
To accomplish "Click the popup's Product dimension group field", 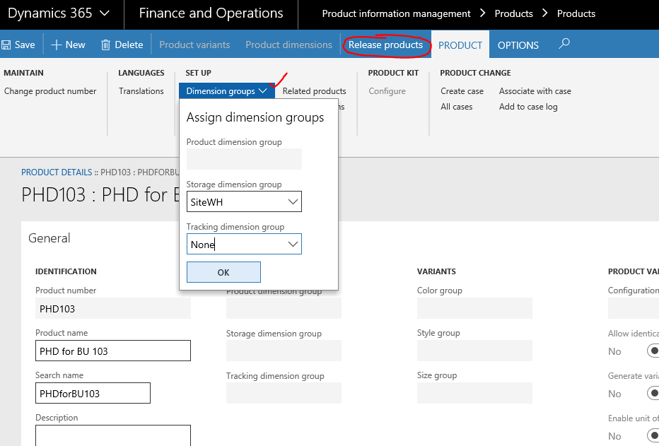I will (x=244, y=159).
